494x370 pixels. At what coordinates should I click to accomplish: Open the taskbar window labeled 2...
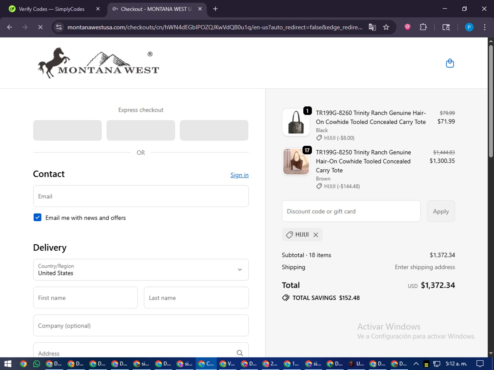(270, 364)
